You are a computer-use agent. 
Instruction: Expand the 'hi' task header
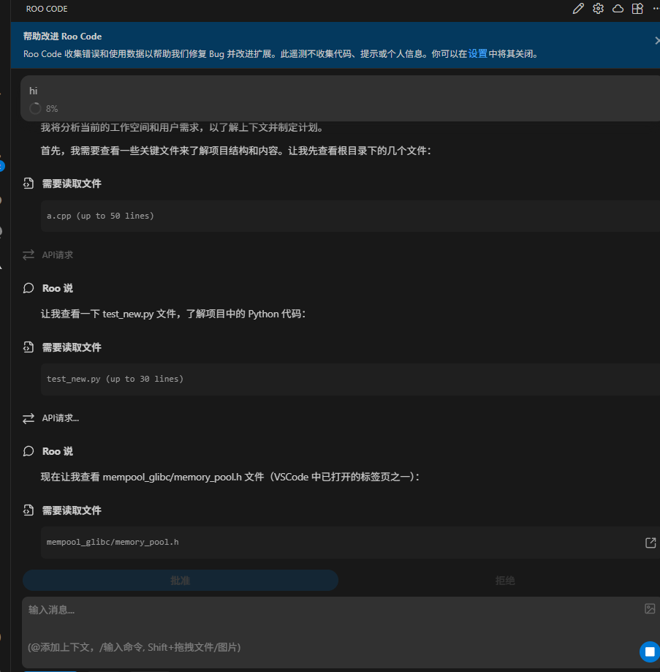[340, 98]
